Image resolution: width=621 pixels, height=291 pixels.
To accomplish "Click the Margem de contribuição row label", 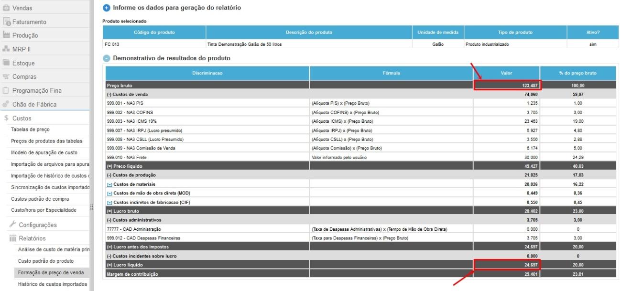I will (132, 274).
